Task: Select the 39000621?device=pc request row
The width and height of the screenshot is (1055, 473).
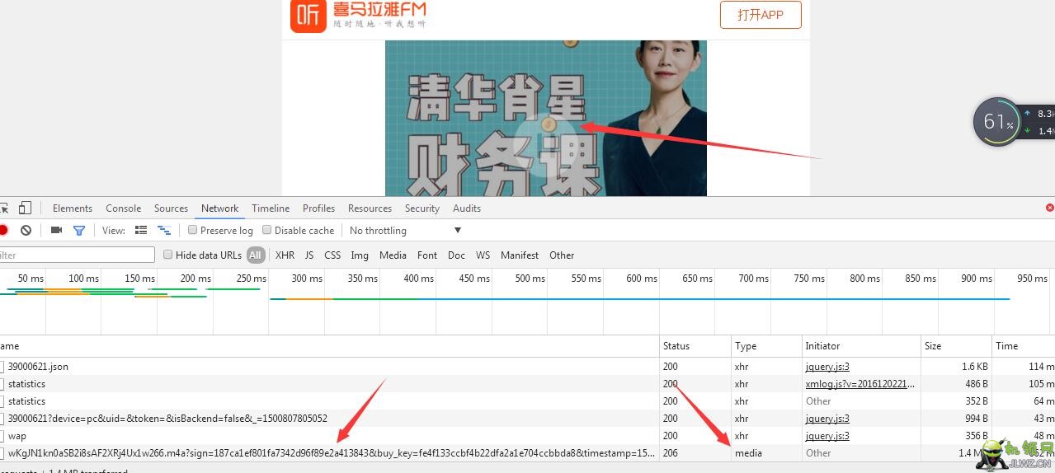Action: click(x=167, y=419)
